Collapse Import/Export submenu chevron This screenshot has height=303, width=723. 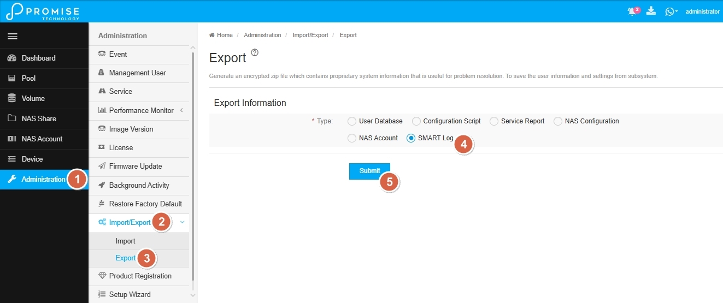(182, 222)
